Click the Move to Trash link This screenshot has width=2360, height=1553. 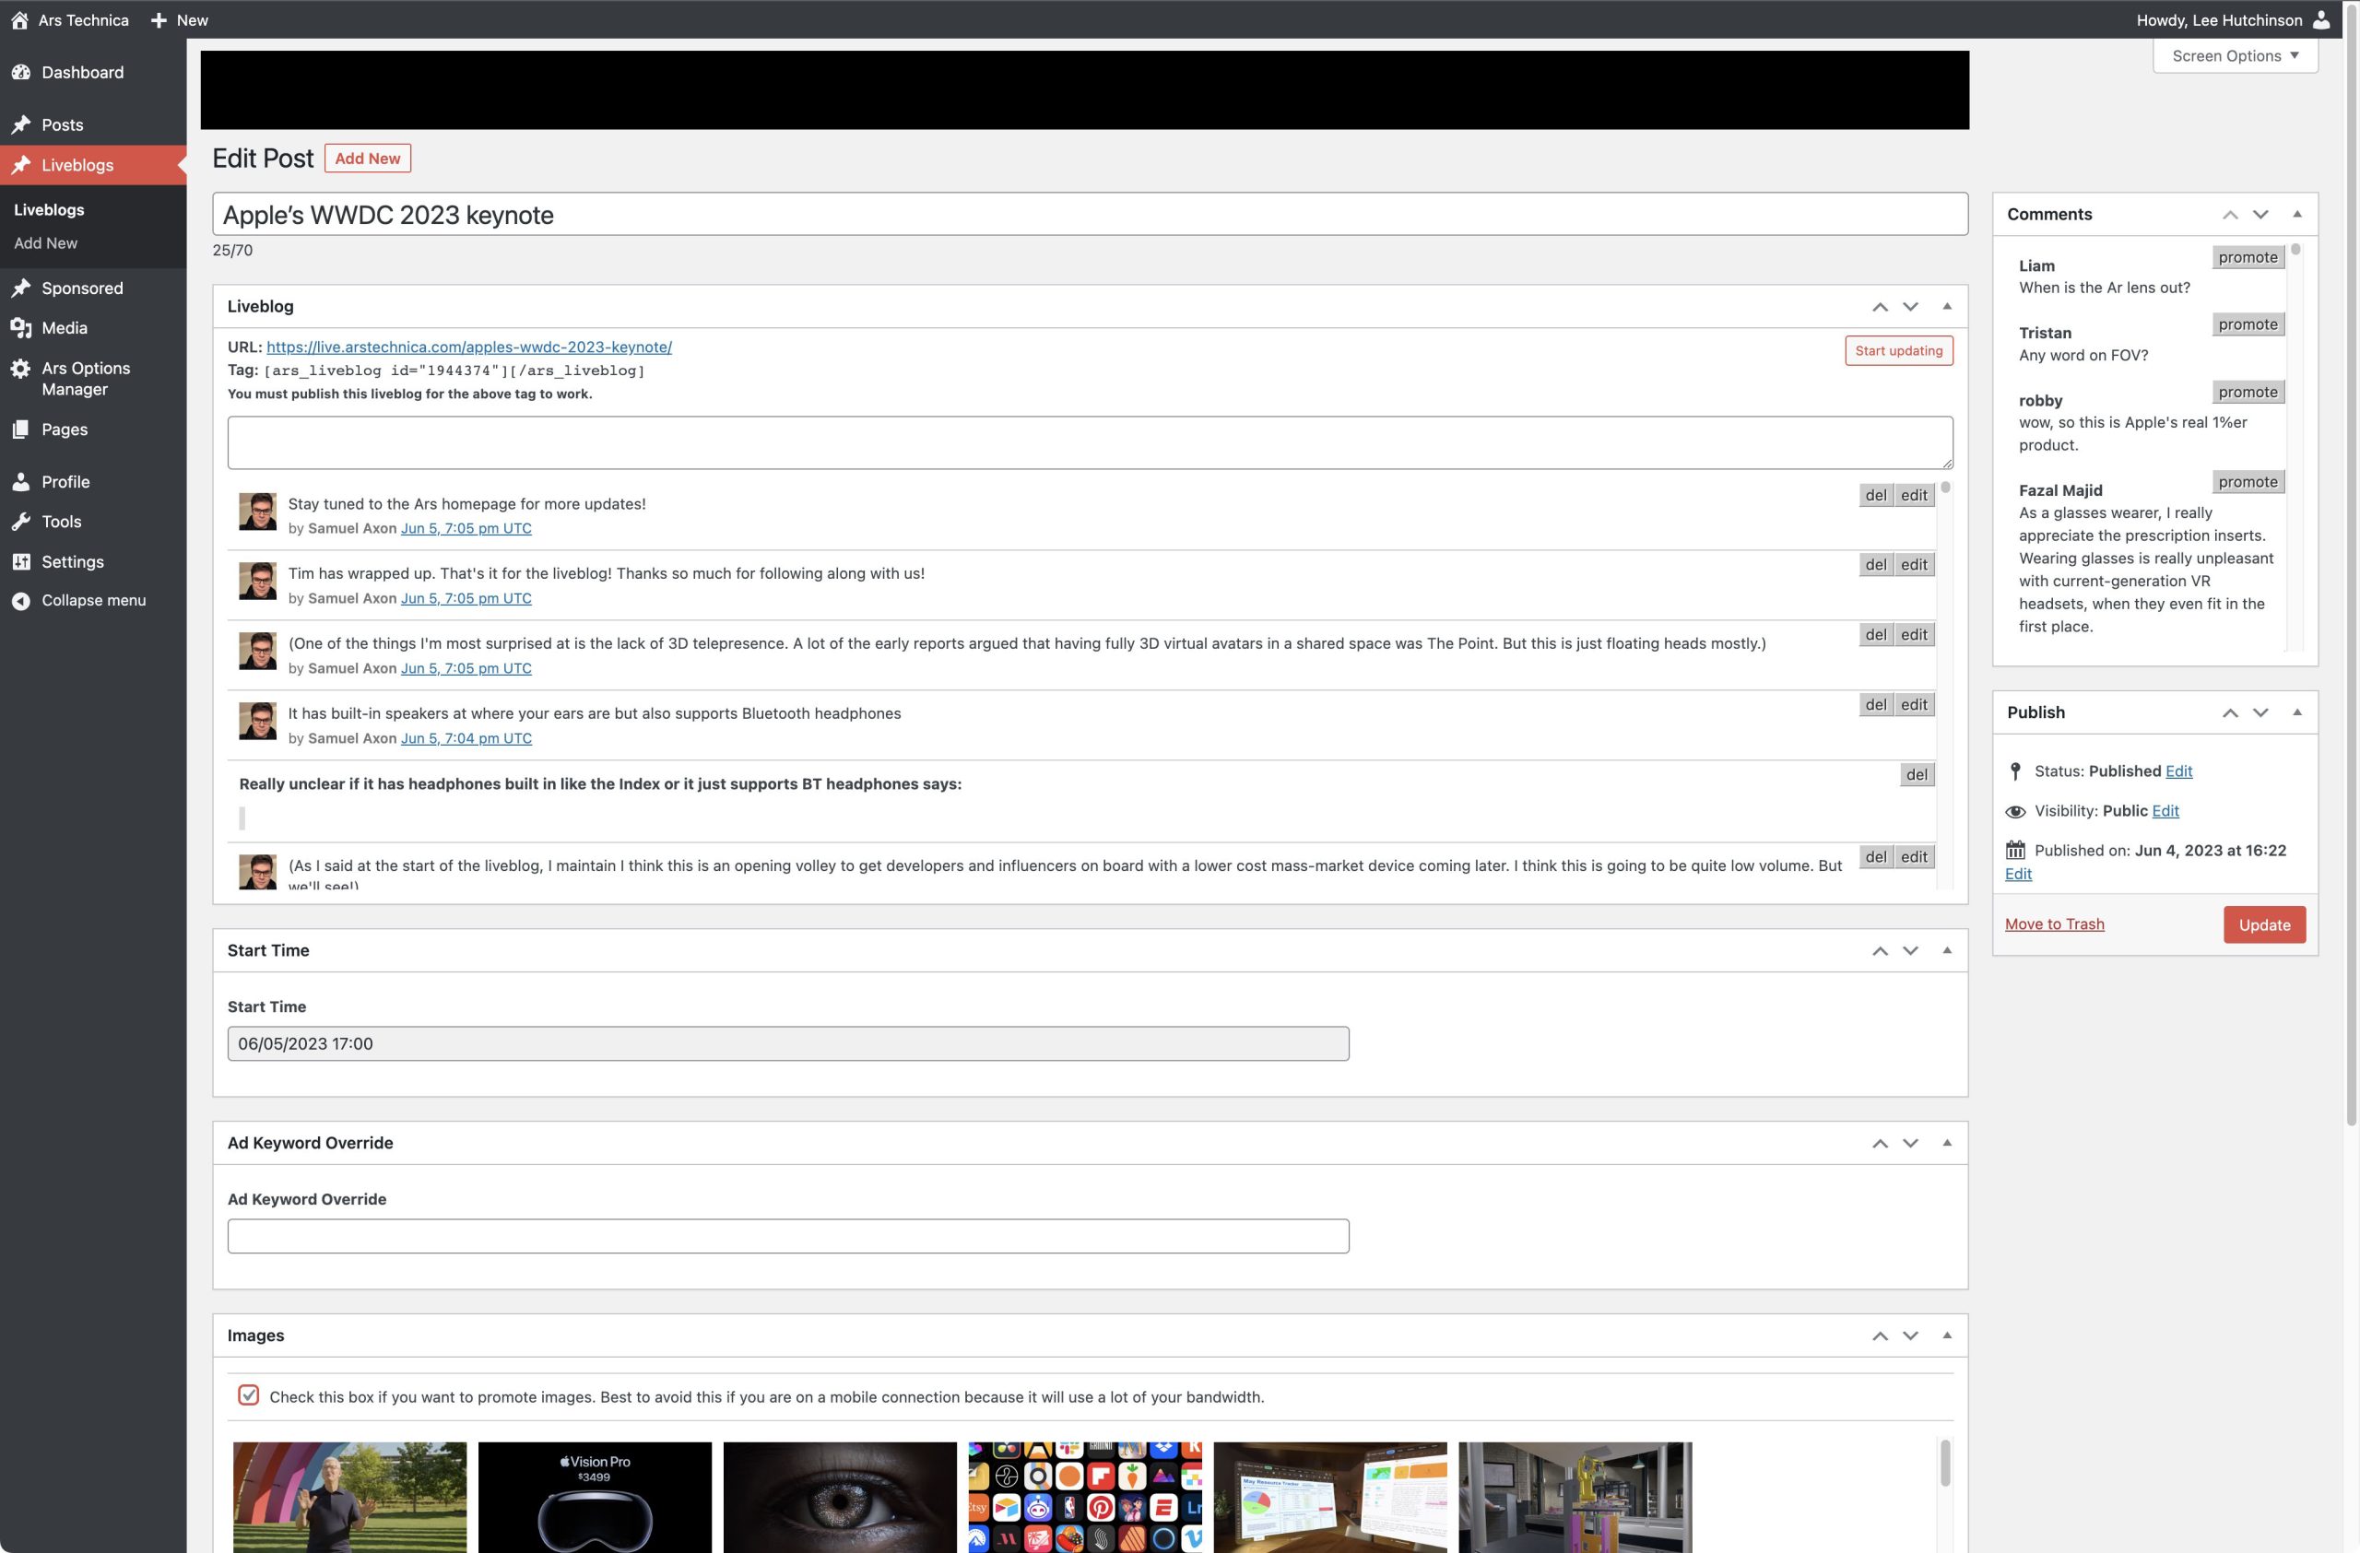(x=2054, y=924)
